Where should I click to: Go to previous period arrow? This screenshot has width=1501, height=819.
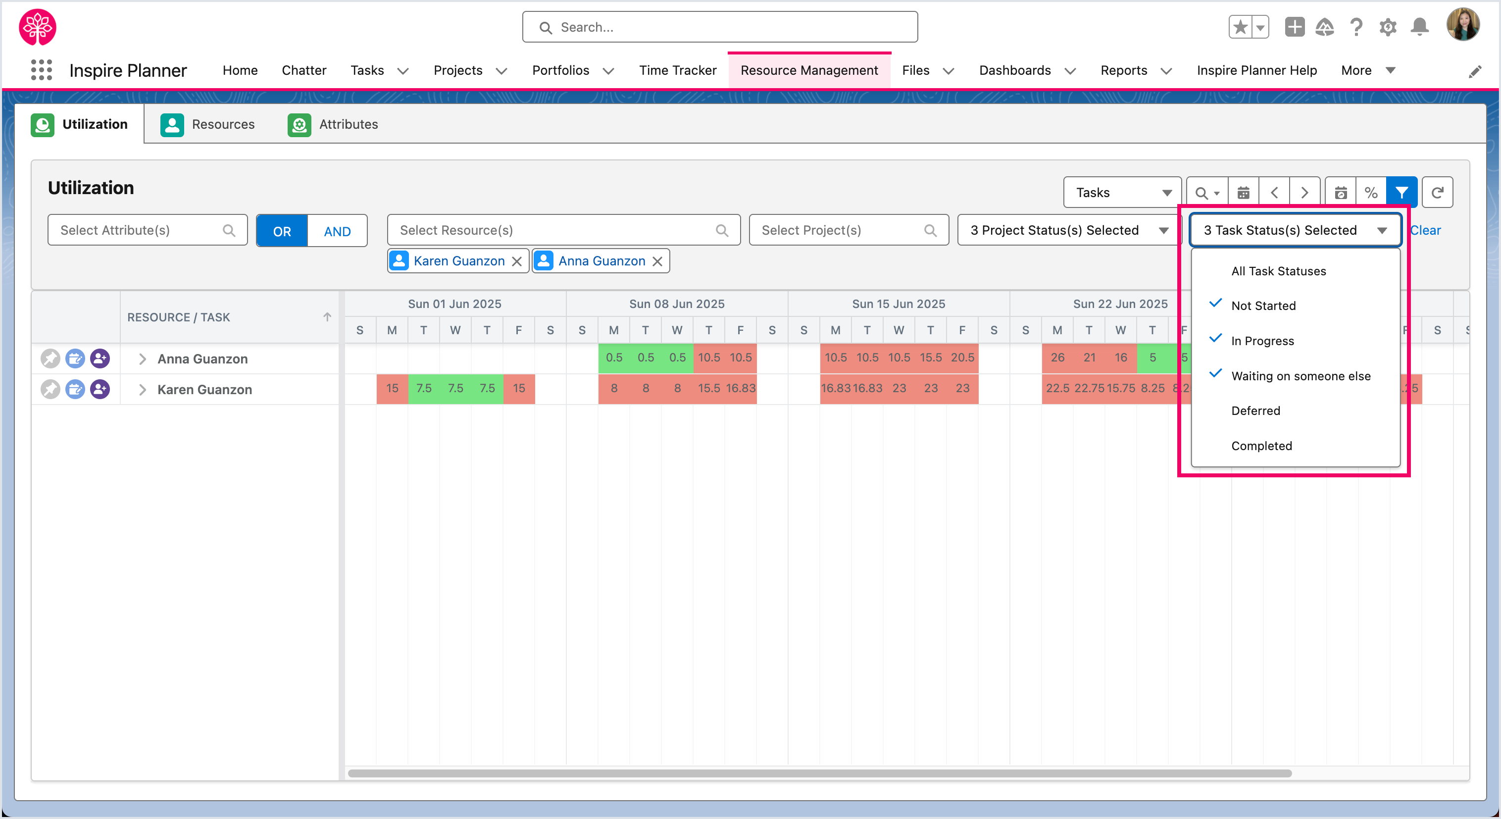click(1274, 192)
